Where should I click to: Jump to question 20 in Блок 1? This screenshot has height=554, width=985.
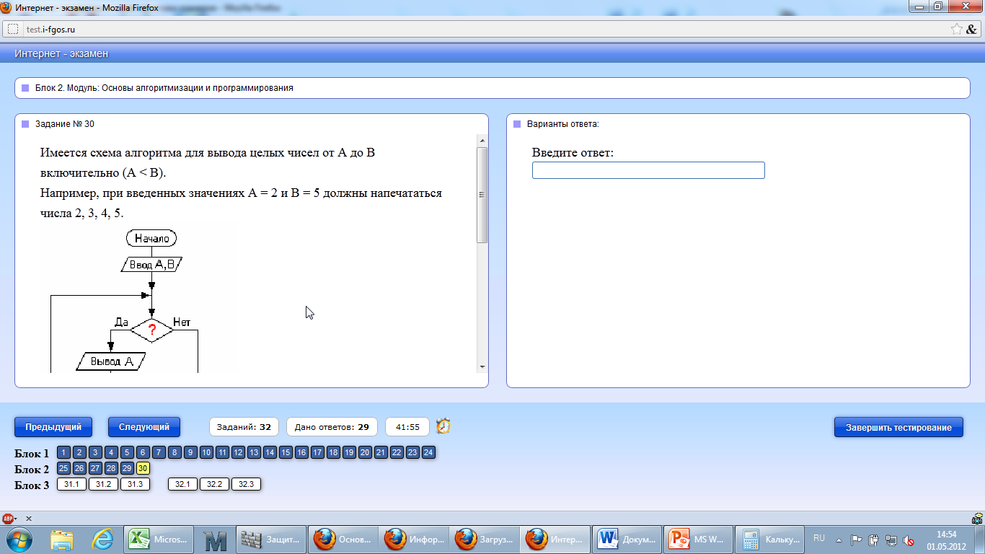point(365,453)
